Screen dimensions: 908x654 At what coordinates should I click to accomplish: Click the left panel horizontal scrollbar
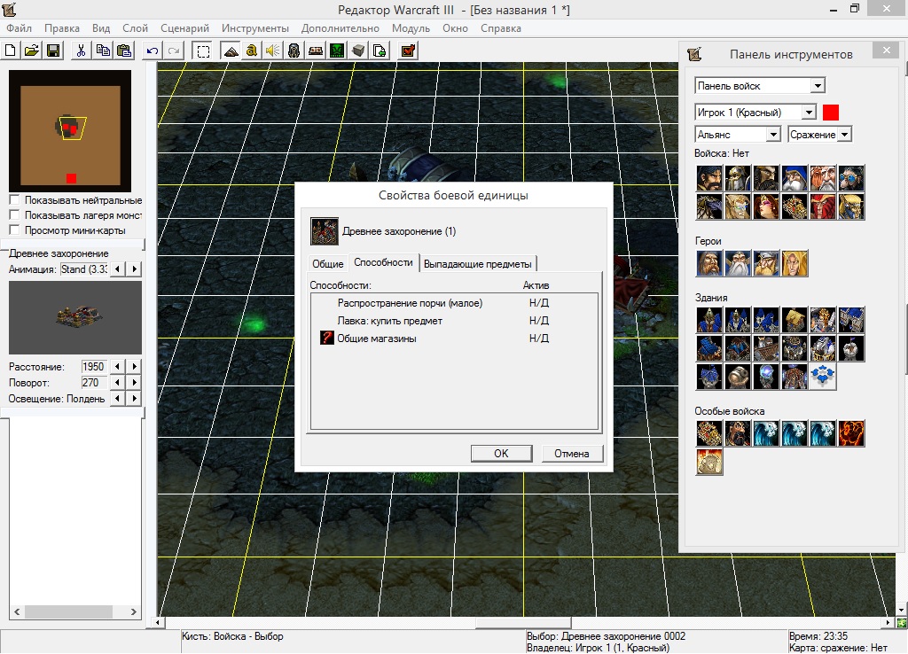75,611
